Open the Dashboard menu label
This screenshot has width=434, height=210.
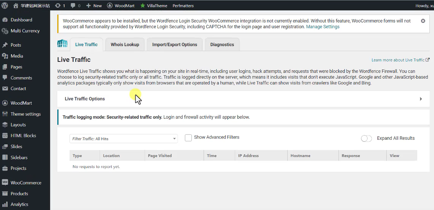tap(21, 19)
